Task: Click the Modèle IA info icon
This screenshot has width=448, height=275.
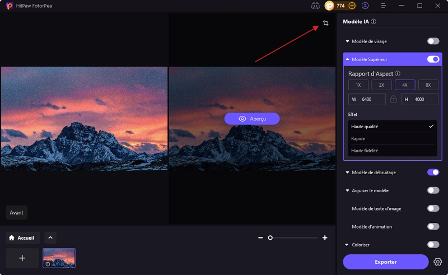Action: tap(374, 21)
